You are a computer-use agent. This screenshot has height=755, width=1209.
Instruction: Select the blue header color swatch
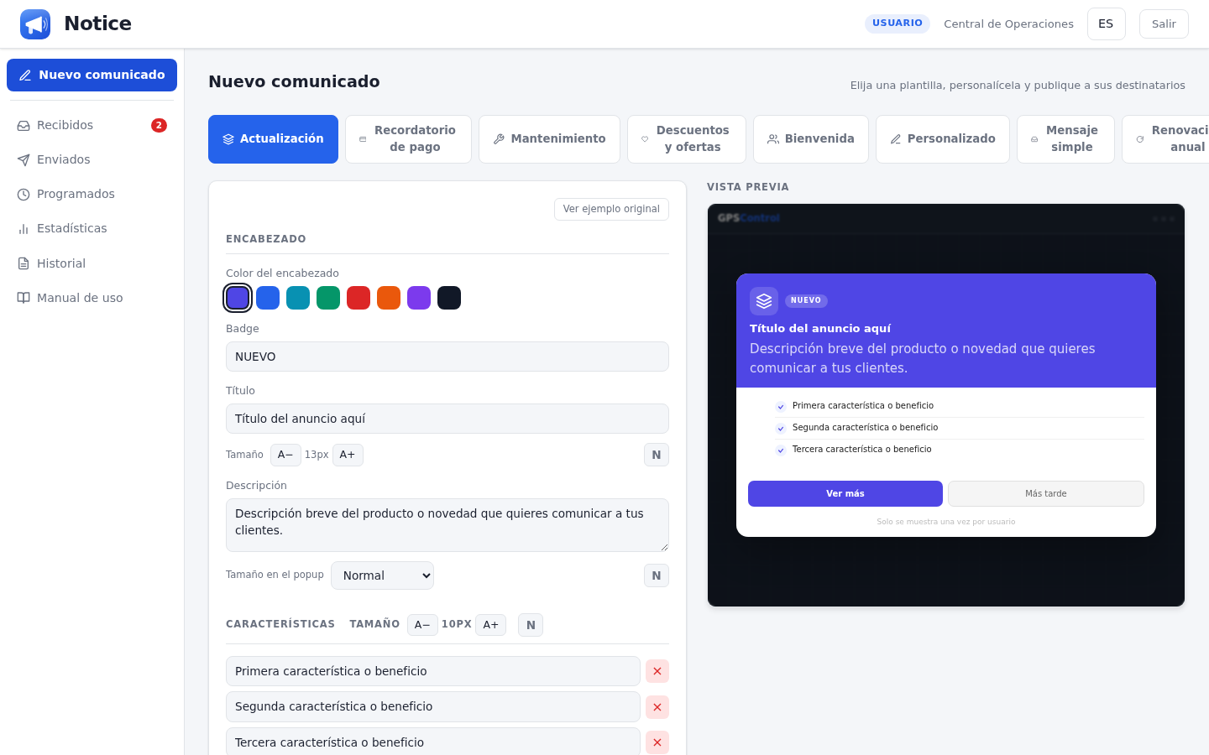pyautogui.click(x=268, y=298)
